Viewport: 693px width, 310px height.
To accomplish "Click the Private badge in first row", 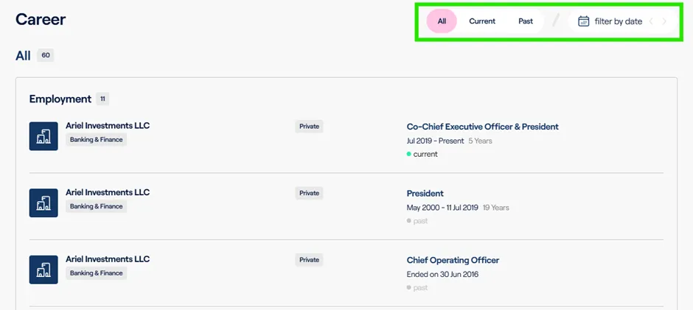I will pyautogui.click(x=309, y=127).
